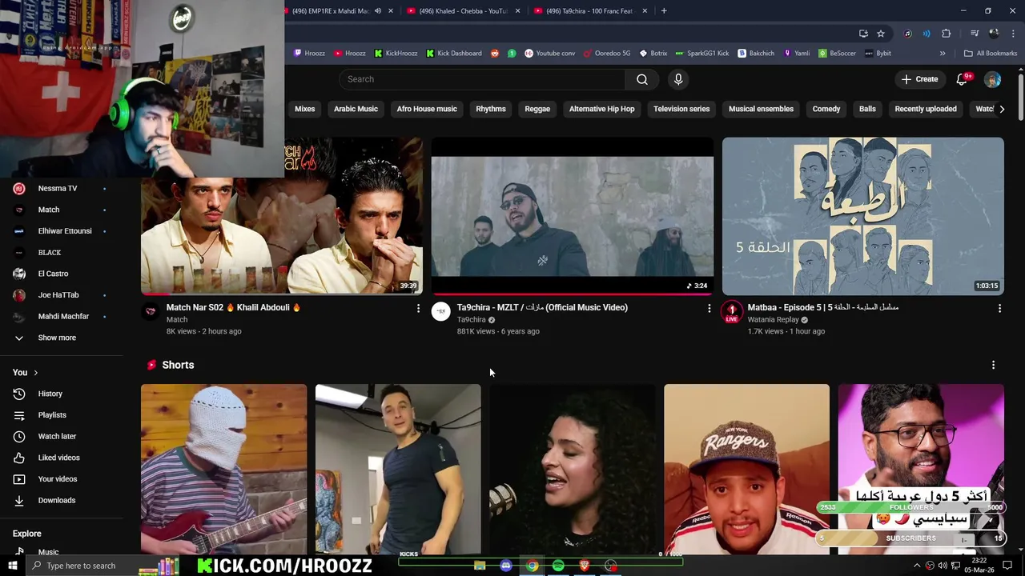Bookmark this page with star icon
Viewport: 1025px width, 576px height.
tap(881, 34)
